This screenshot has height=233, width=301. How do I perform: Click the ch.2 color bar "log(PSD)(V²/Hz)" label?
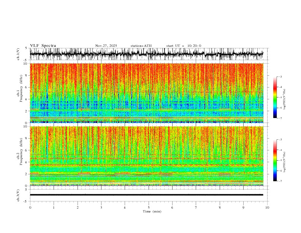click(285, 162)
